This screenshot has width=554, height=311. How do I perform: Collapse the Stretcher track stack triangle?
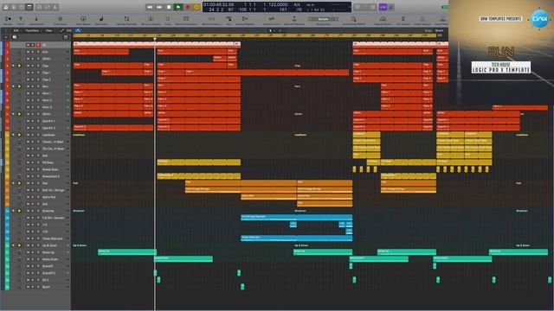click(x=14, y=211)
